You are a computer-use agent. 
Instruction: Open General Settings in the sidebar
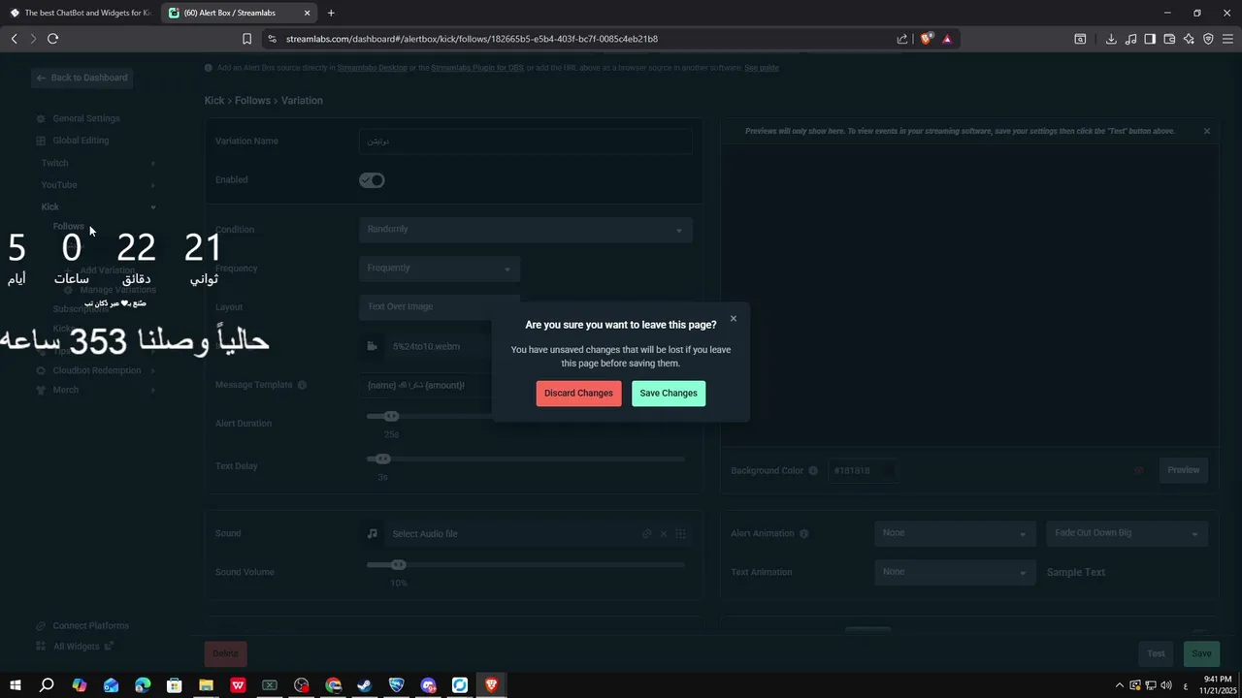pos(85,118)
